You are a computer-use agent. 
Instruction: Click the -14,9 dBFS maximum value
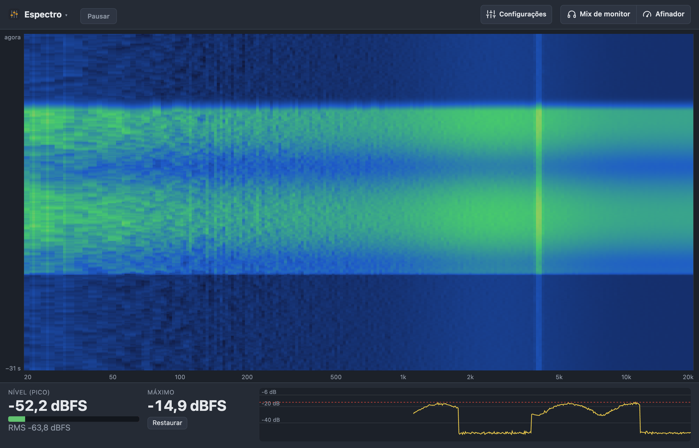pos(187,406)
